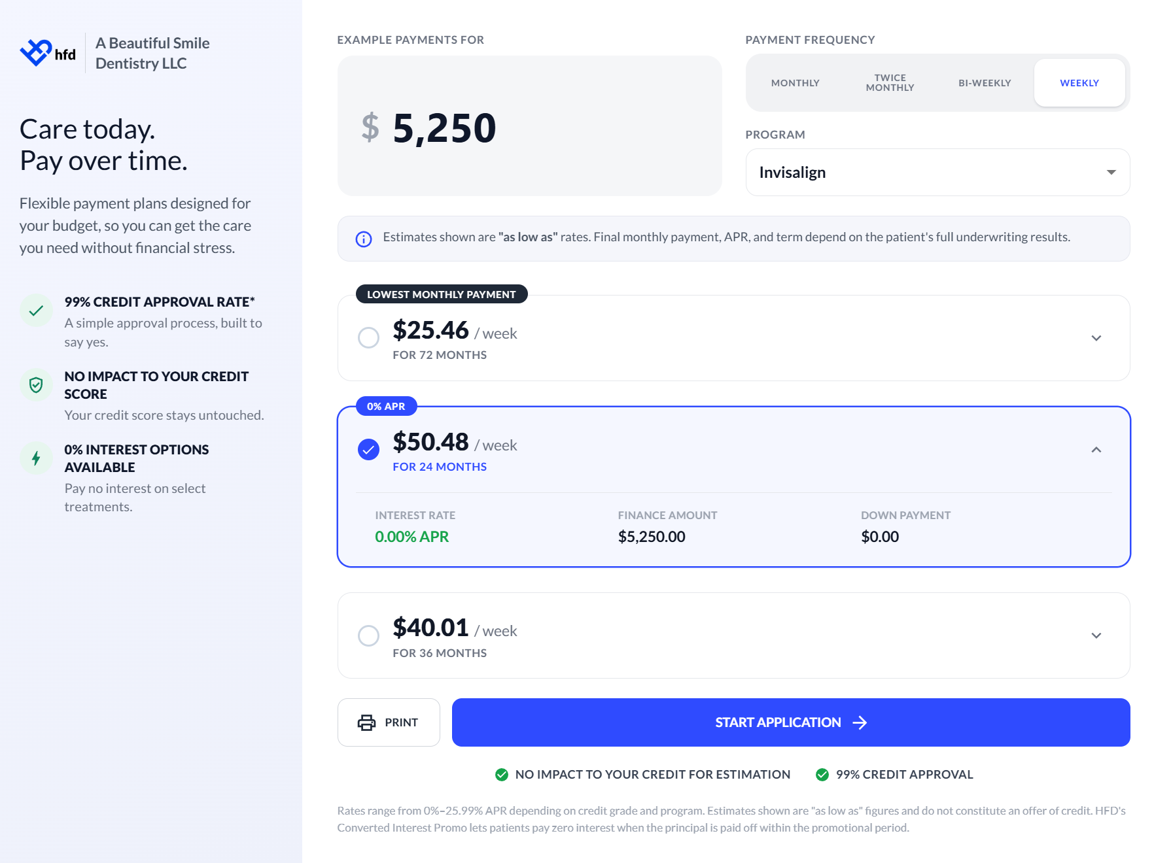Expand details for the 72 months plan

(x=1096, y=338)
